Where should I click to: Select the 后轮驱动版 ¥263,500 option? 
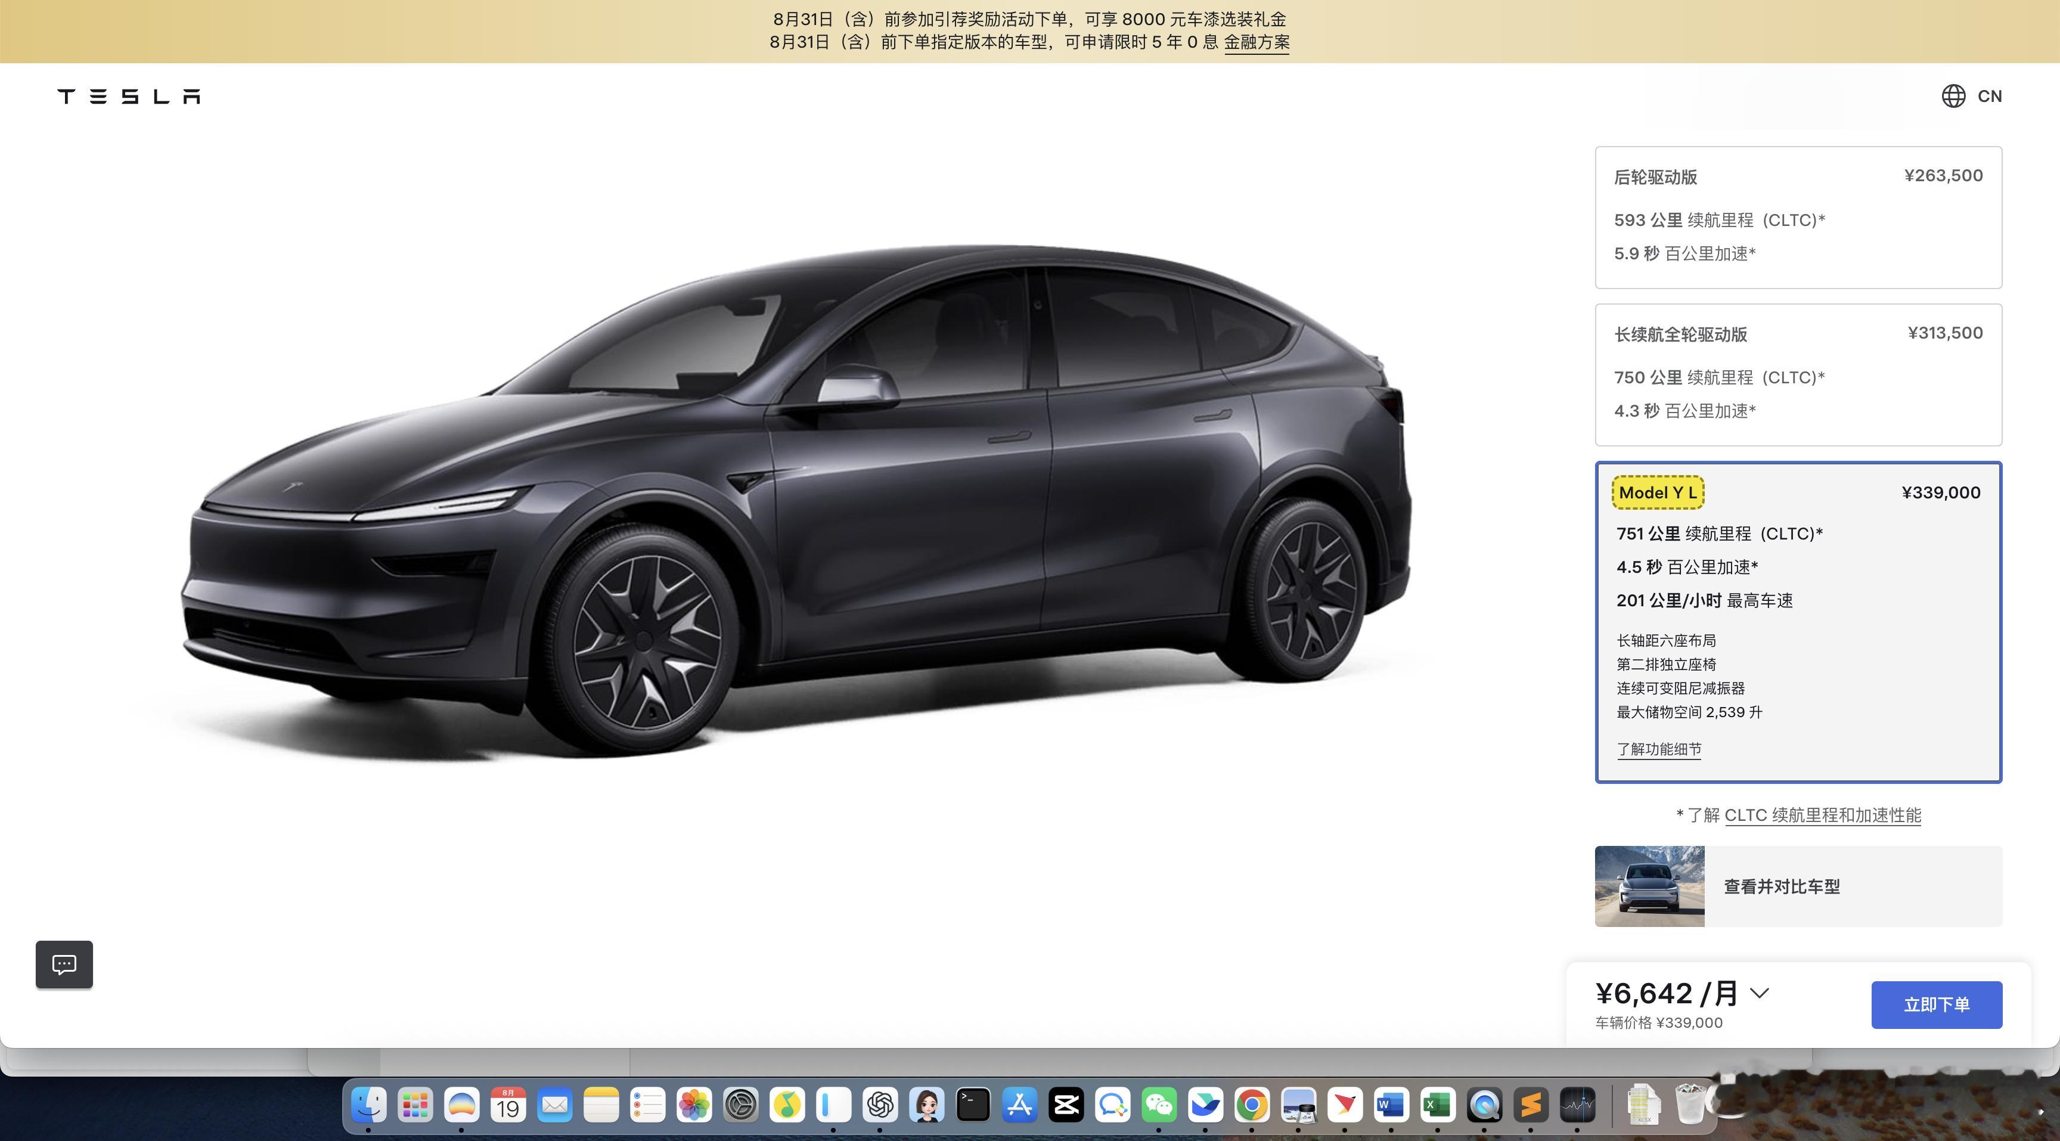tap(1798, 218)
